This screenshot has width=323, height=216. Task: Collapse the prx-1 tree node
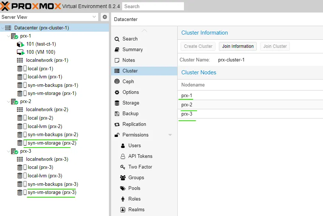coord(9,36)
